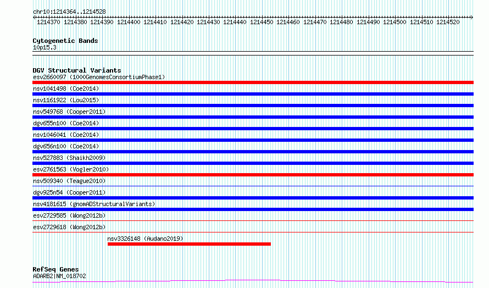Image resolution: width=489 pixels, height=288 pixels.
Task: Open esv2729585 (Wong2012b) variant label
Action: (69, 215)
